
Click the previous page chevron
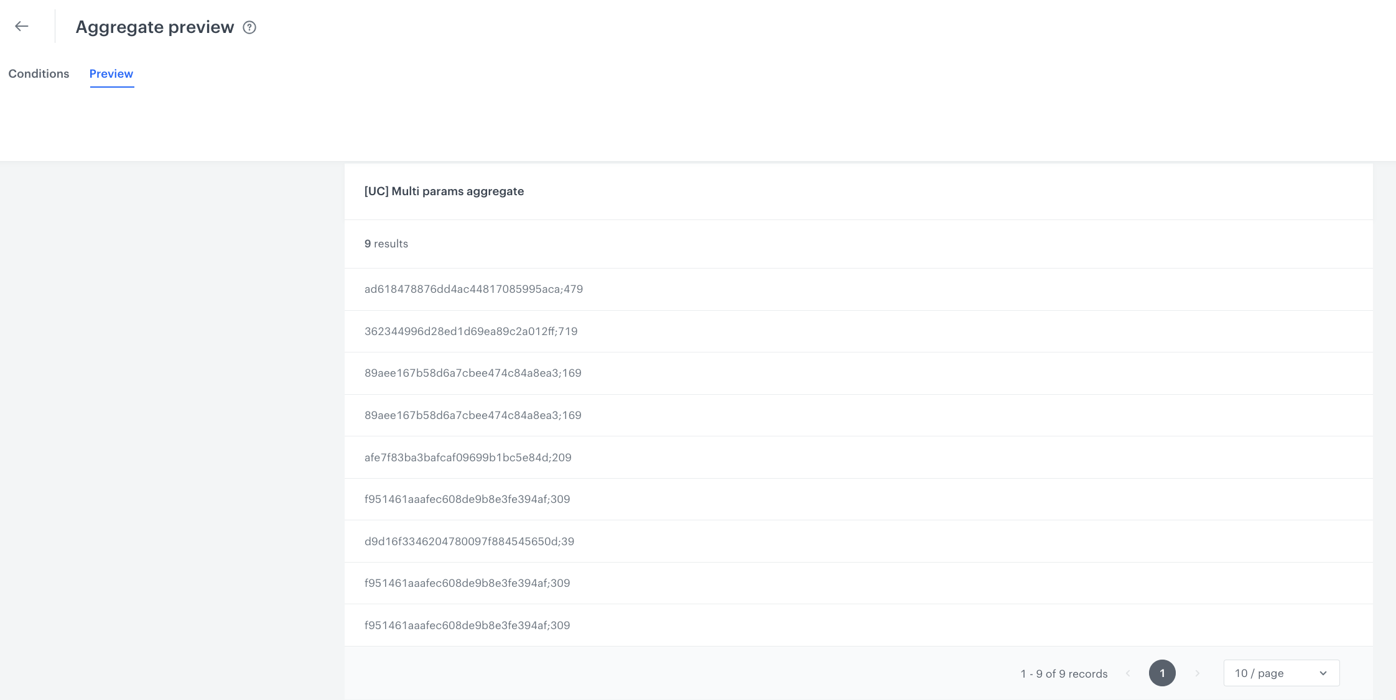pos(1128,673)
